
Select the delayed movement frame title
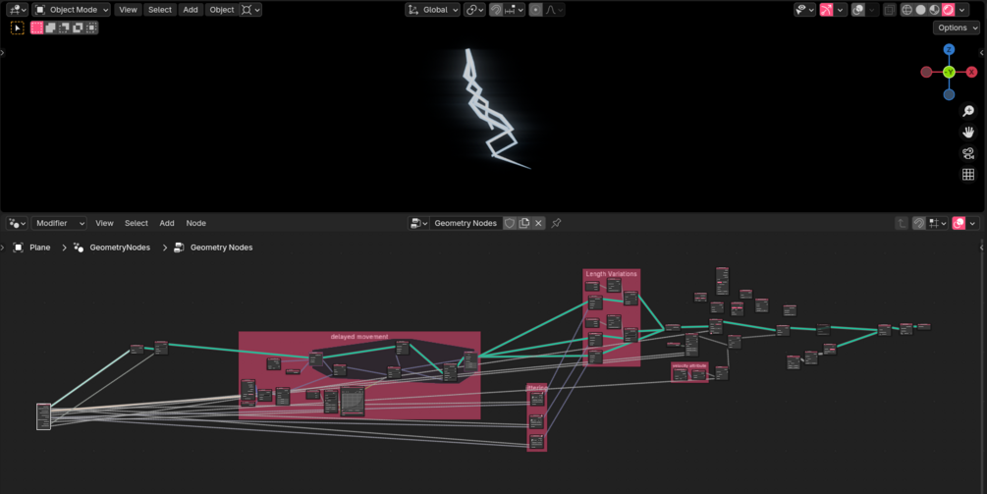(x=359, y=337)
